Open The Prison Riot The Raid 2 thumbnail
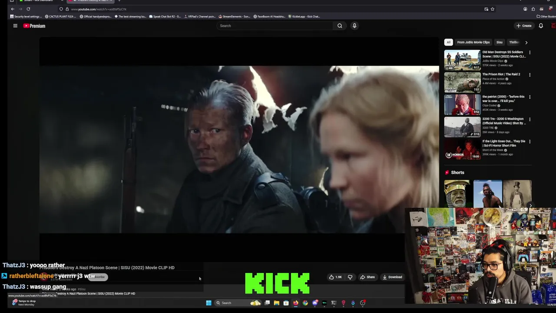Viewport: 556px width, 313px height. click(x=462, y=82)
